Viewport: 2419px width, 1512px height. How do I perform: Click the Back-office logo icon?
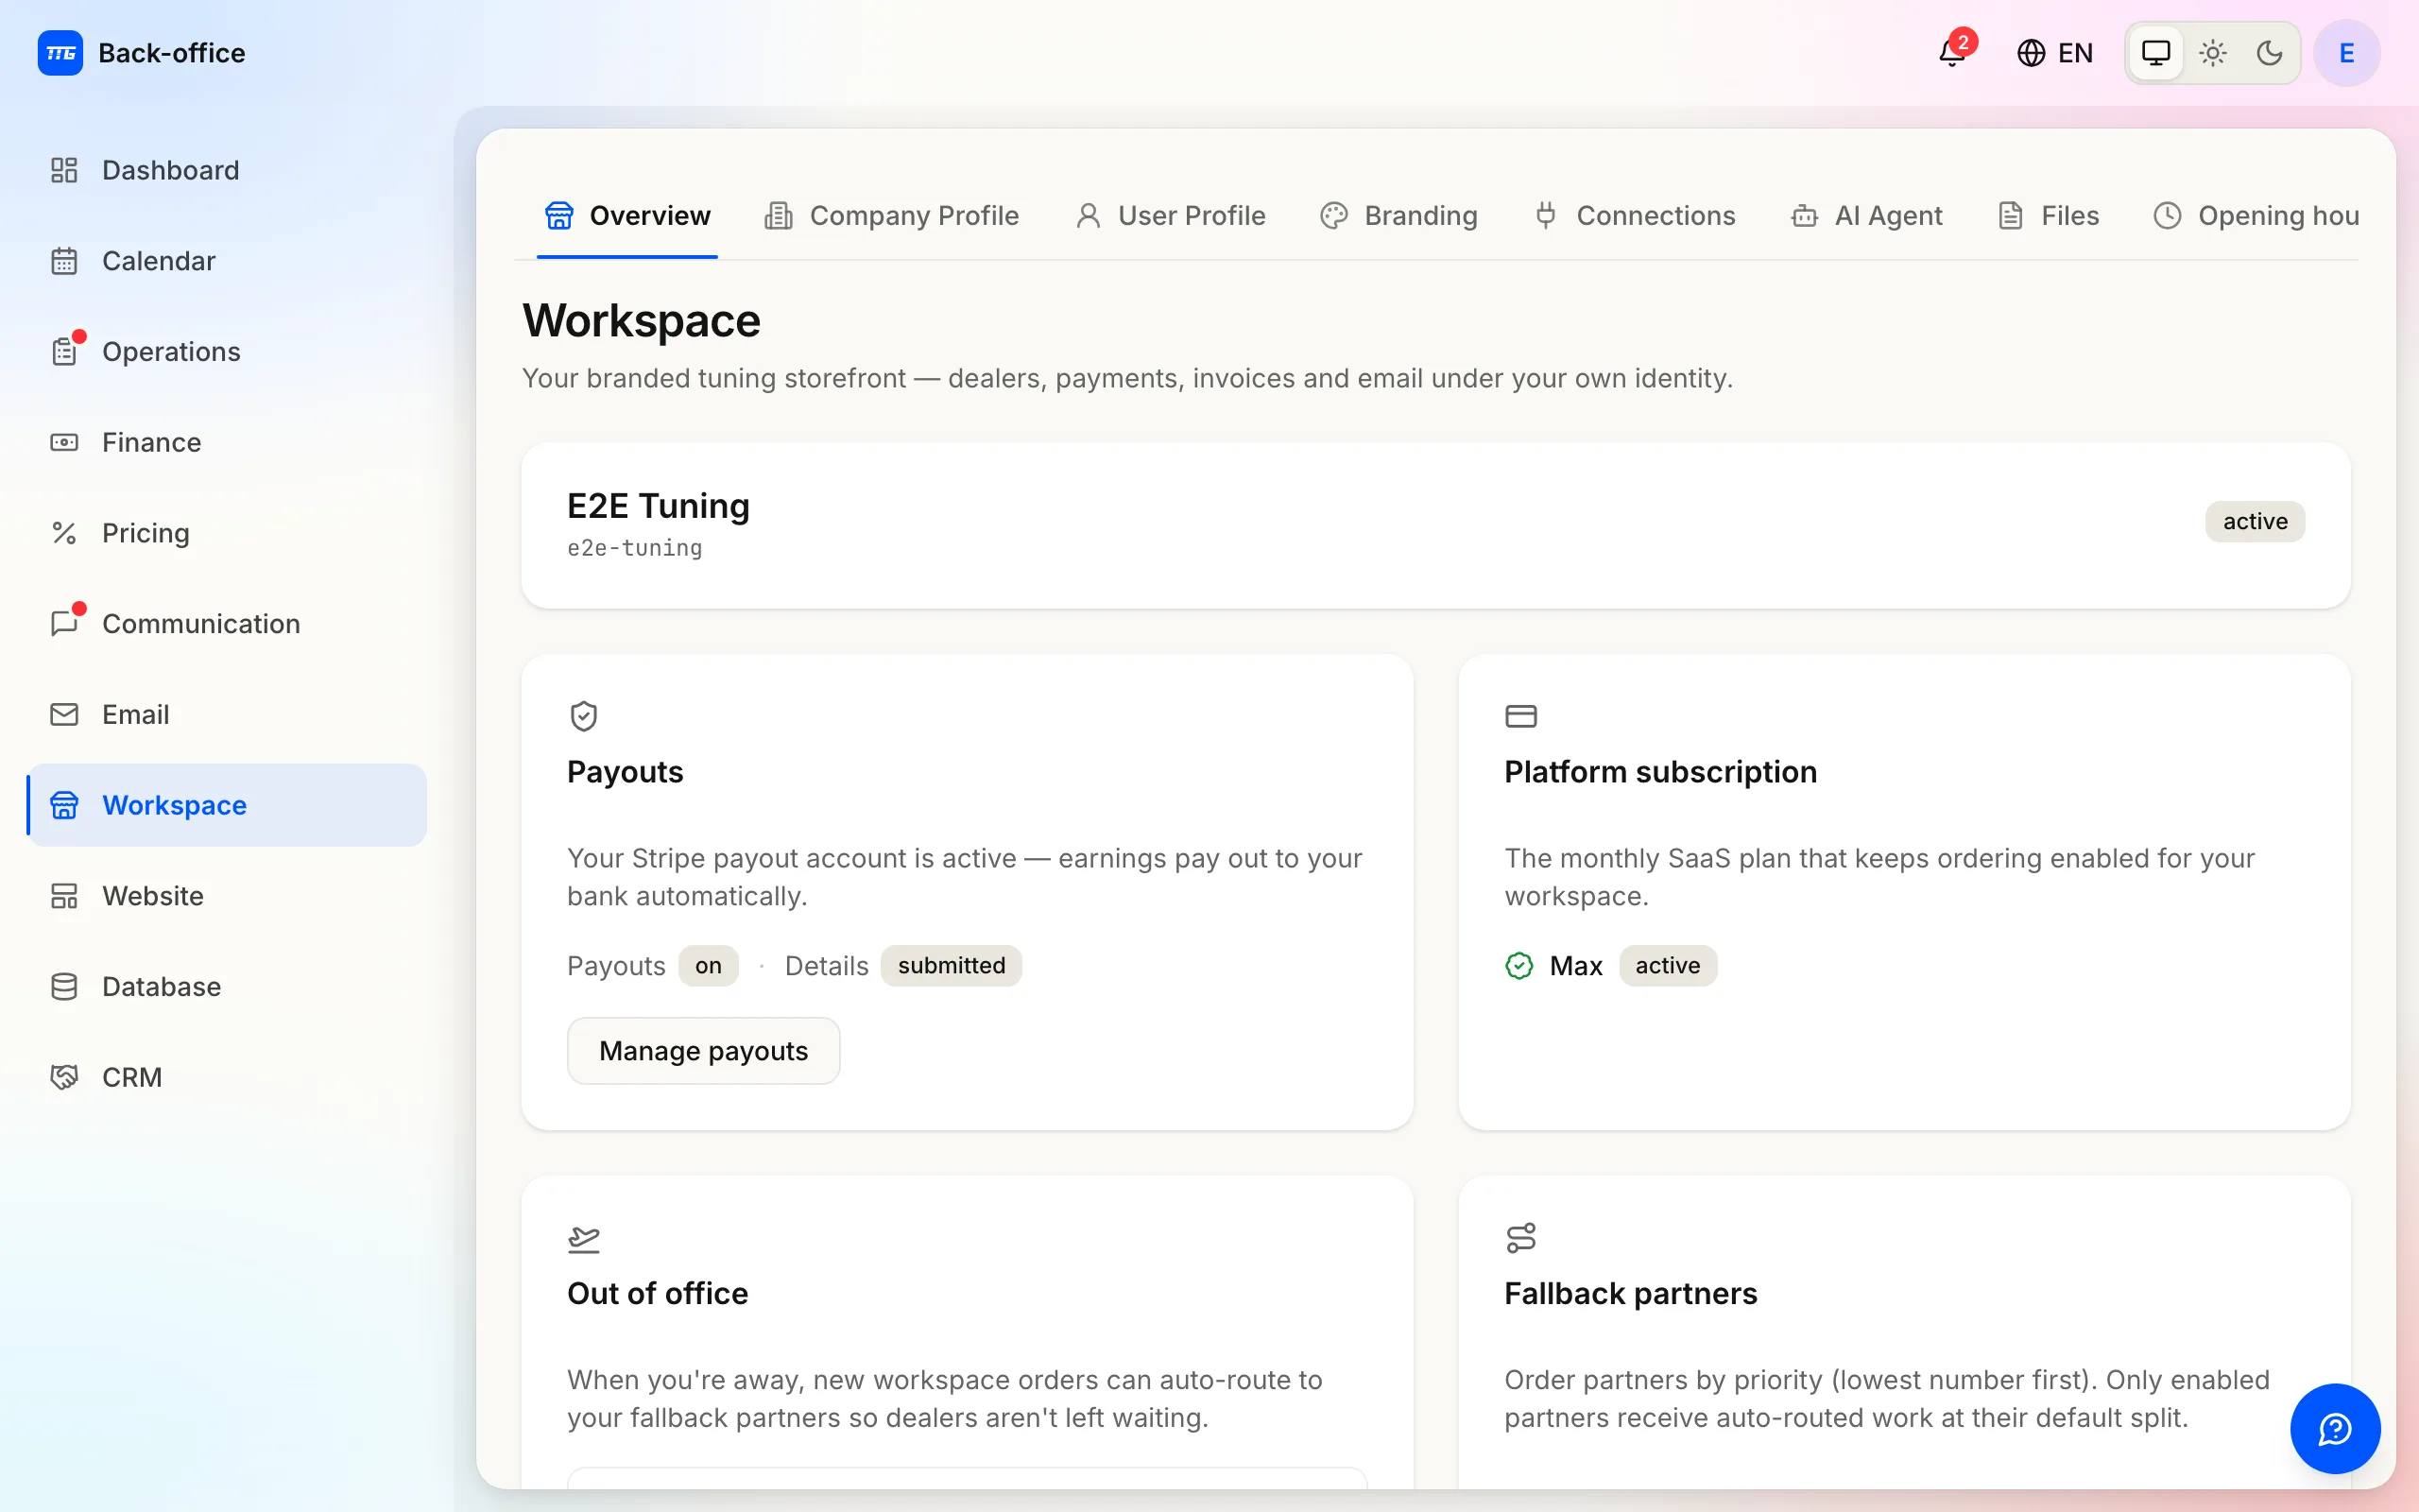tap(60, 53)
